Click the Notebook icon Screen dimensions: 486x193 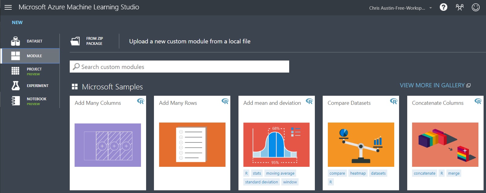tap(15, 101)
